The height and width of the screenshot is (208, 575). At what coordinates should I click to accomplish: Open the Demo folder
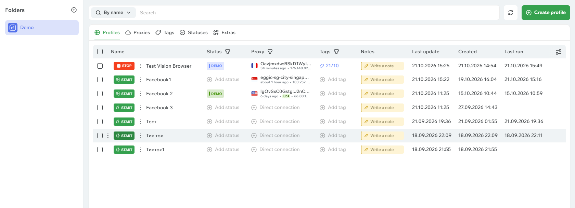coord(42,28)
